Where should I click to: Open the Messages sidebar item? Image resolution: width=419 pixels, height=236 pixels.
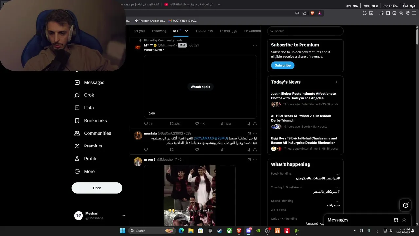[x=89, y=82]
